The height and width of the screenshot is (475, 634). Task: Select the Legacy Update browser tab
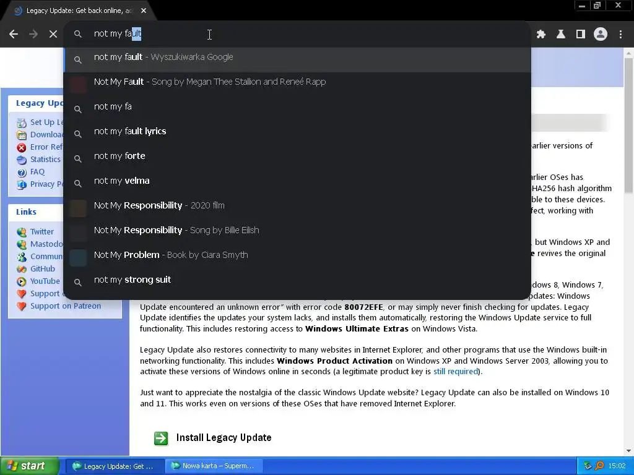click(x=77, y=11)
